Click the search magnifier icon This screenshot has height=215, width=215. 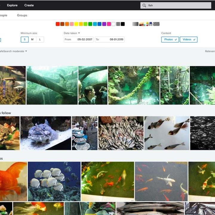point(144,5)
